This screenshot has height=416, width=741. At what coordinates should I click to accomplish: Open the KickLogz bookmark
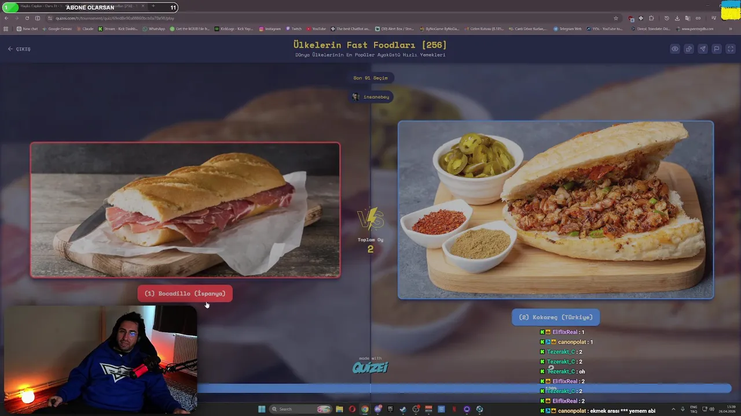234,29
